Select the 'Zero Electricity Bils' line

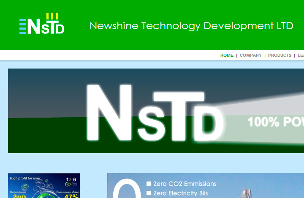pos(181,193)
